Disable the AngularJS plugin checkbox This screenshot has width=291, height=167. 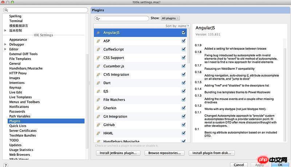click(184, 33)
